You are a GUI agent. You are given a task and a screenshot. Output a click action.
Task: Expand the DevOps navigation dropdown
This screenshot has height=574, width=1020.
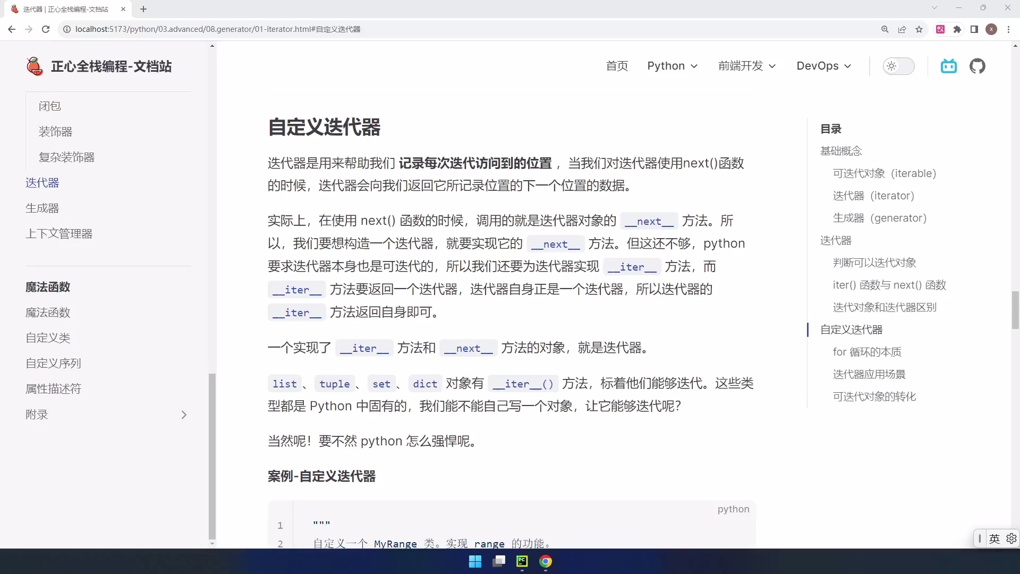point(823,66)
